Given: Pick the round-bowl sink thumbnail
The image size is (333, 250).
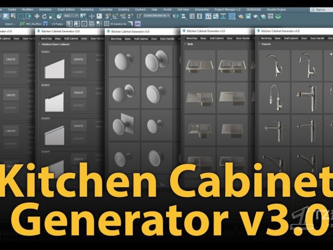Looking at the screenshot, I should tap(200, 130).
